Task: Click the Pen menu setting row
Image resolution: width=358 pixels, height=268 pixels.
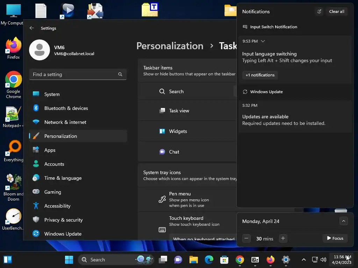Action: pos(187,199)
